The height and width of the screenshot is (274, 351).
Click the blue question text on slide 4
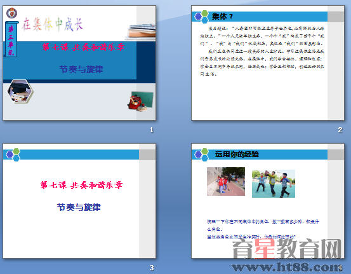263,229
